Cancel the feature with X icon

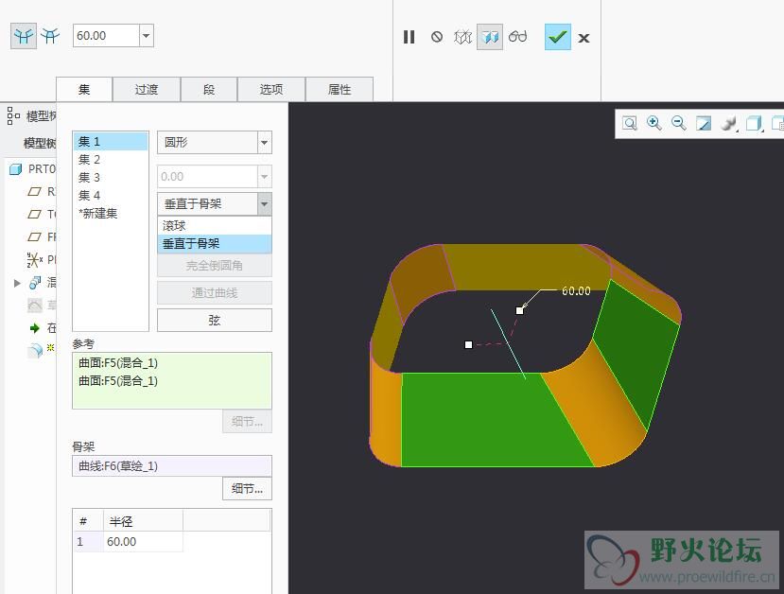pyautogui.click(x=584, y=38)
